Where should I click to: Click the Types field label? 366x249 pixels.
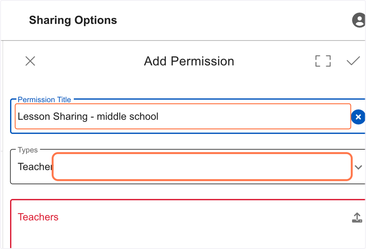pos(28,150)
